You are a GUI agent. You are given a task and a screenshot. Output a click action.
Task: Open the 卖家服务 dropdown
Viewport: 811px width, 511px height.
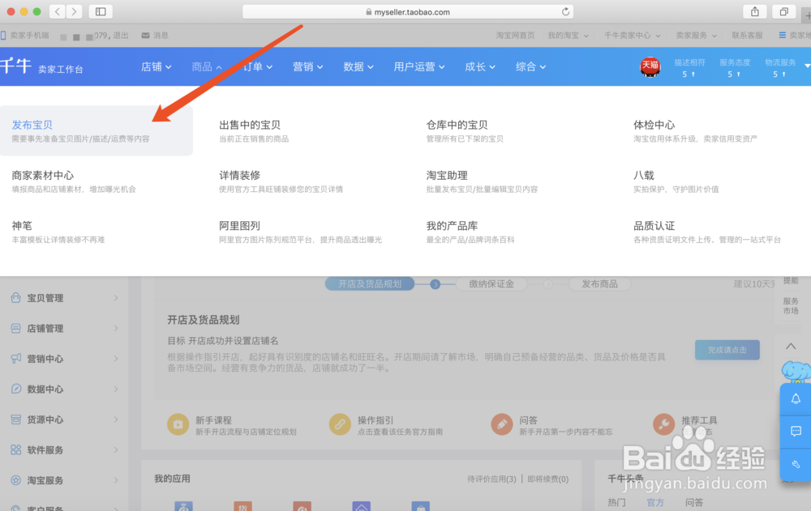click(x=696, y=35)
